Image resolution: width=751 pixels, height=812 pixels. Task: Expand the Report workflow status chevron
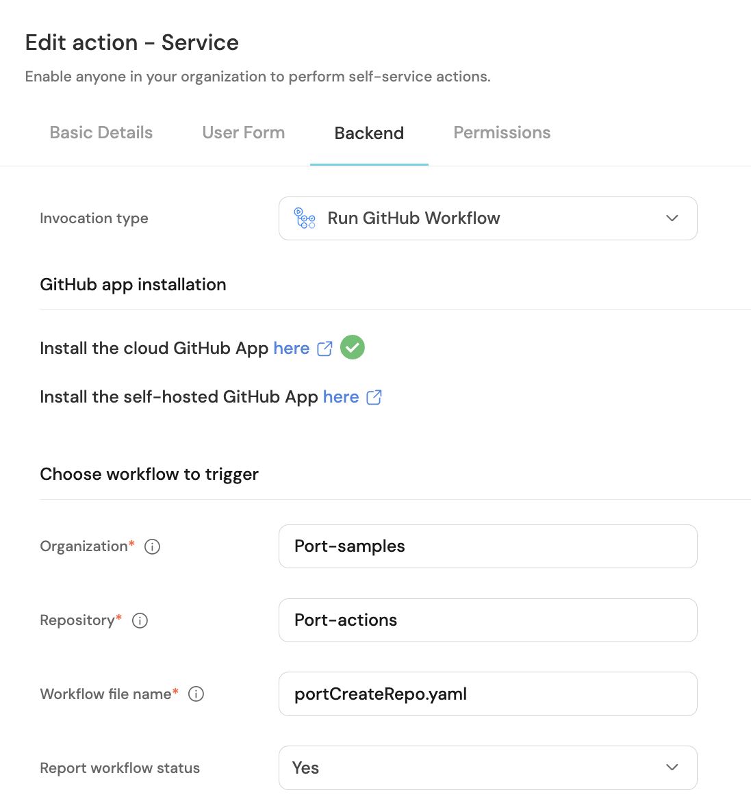672,767
